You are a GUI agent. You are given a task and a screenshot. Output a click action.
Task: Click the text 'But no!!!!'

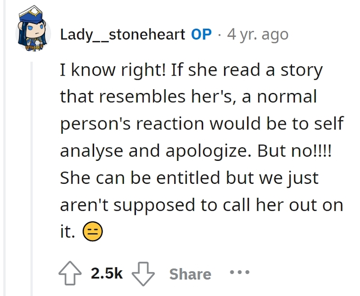pos(295,151)
